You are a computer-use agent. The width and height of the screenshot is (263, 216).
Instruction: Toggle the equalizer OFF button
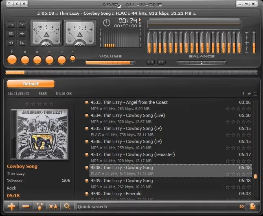pos(161,62)
